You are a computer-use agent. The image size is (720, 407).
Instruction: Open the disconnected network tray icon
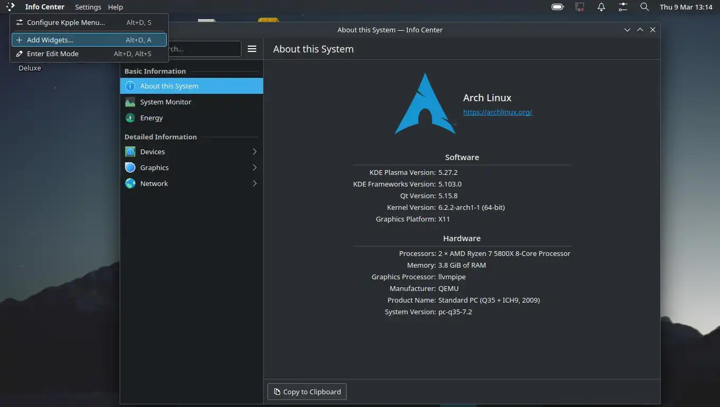[580, 7]
